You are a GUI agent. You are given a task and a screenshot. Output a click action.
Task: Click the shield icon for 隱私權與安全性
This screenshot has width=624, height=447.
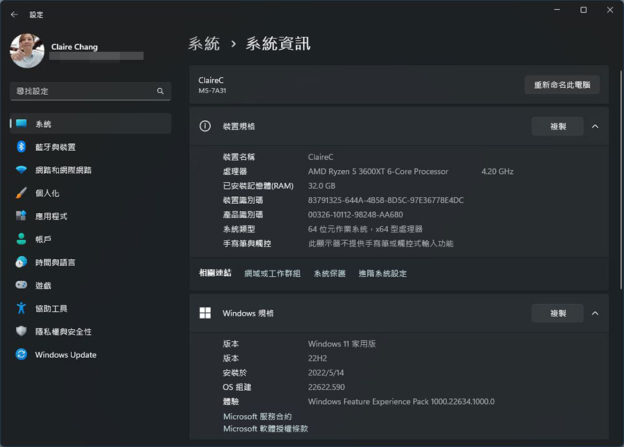21,332
